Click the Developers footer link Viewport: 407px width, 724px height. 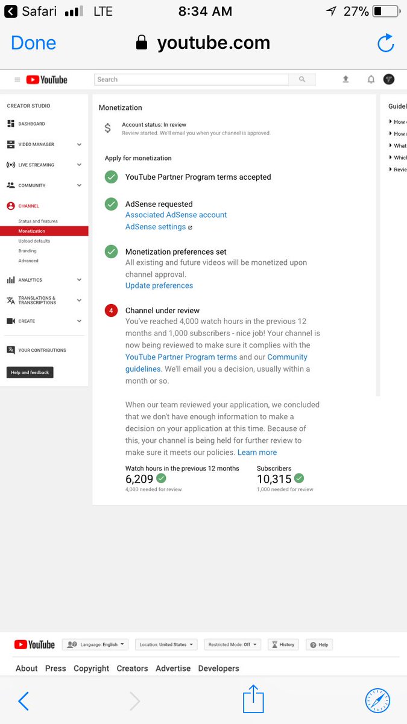[219, 668]
